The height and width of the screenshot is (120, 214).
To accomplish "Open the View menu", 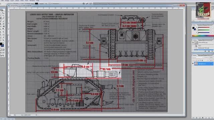I will click(27, 1).
